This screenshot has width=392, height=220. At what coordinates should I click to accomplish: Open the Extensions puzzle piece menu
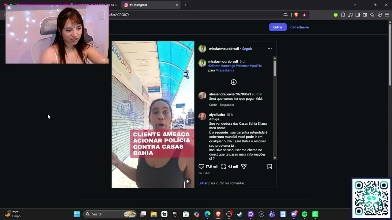pyautogui.click(x=343, y=15)
